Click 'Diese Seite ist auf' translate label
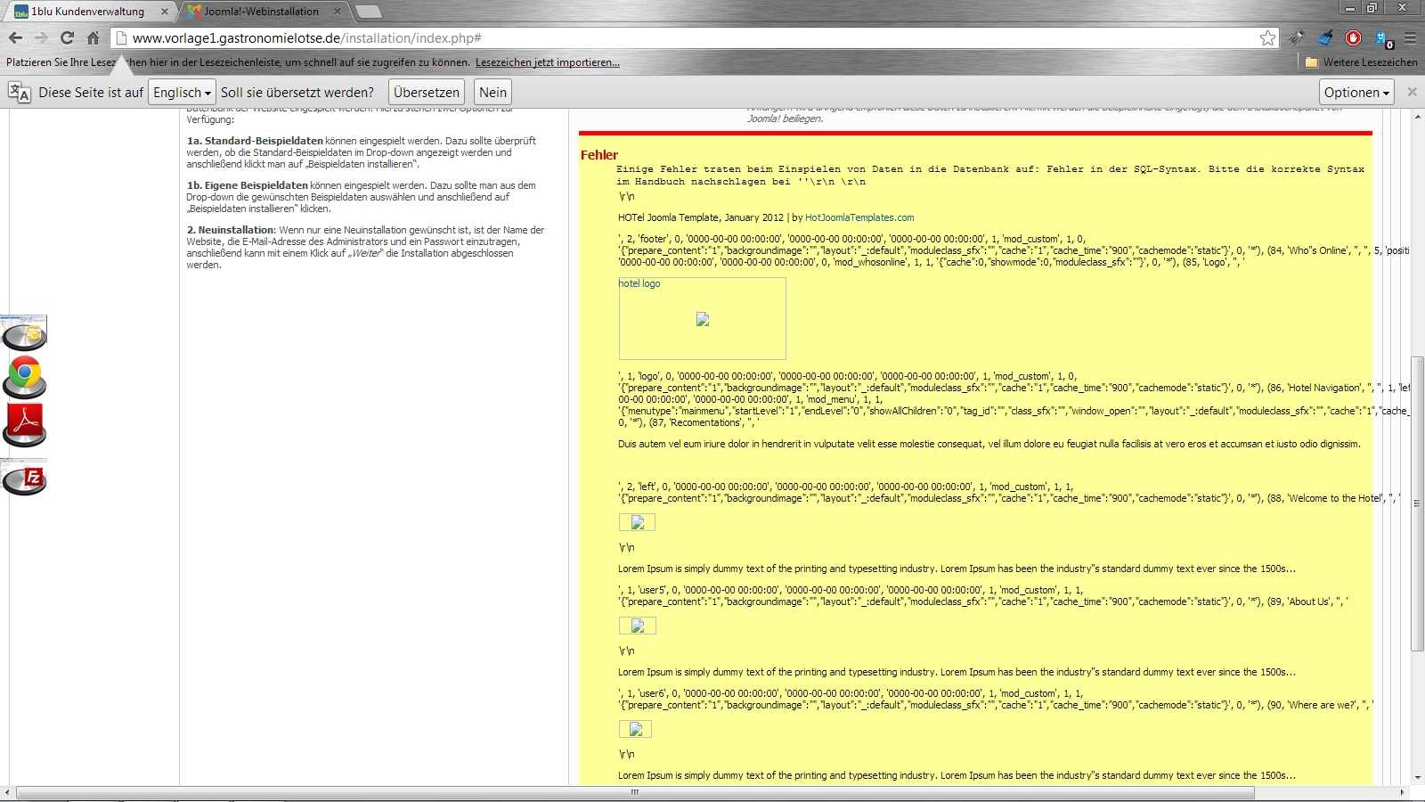 (x=91, y=92)
